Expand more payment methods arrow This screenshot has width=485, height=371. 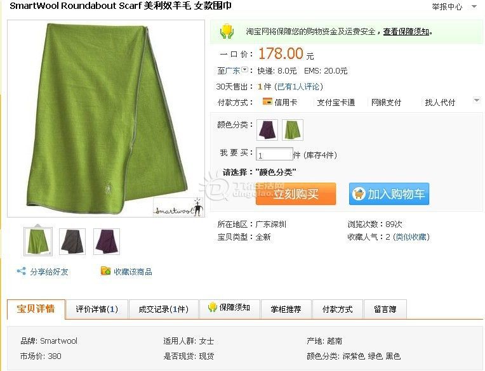coord(477,100)
